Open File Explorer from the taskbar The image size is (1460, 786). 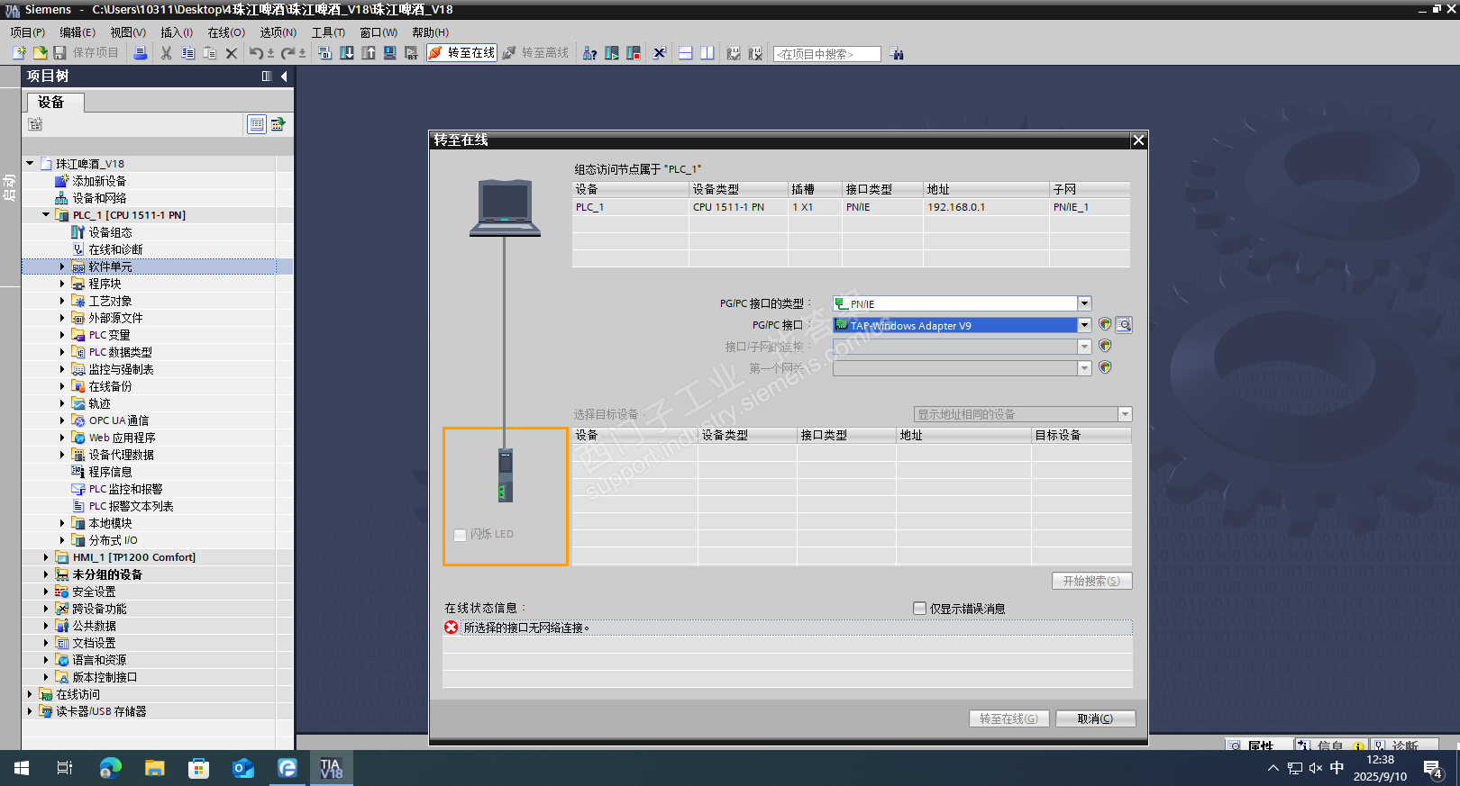click(x=155, y=768)
